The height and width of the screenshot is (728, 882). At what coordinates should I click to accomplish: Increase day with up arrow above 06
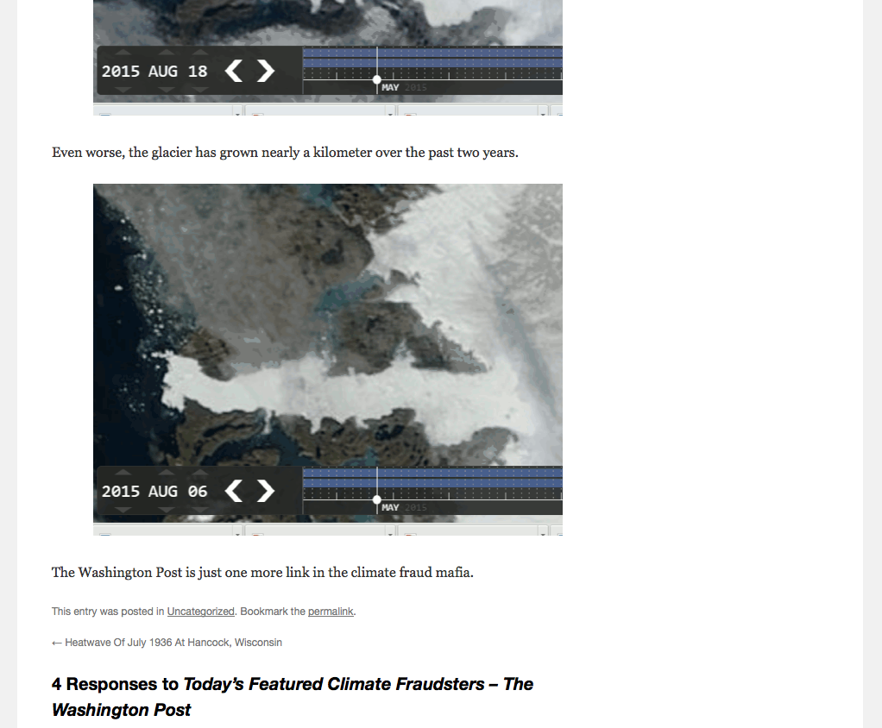pos(200,472)
